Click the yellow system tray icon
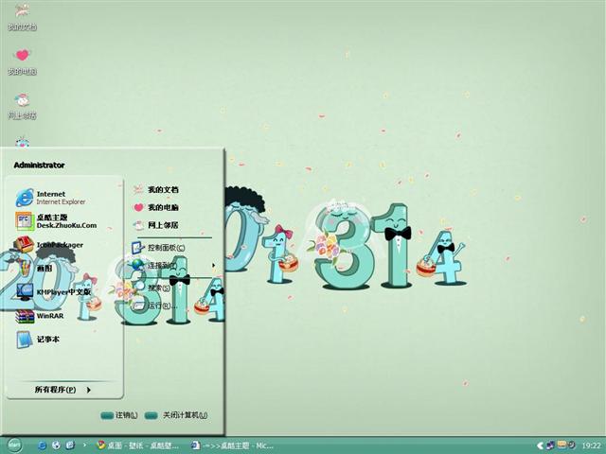This screenshot has width=606, height=454. point(561,445)
